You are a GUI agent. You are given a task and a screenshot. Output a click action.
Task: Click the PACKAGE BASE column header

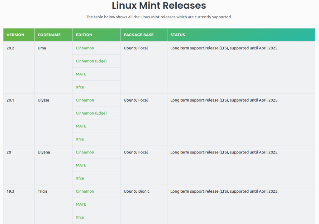tap(139, 35)
